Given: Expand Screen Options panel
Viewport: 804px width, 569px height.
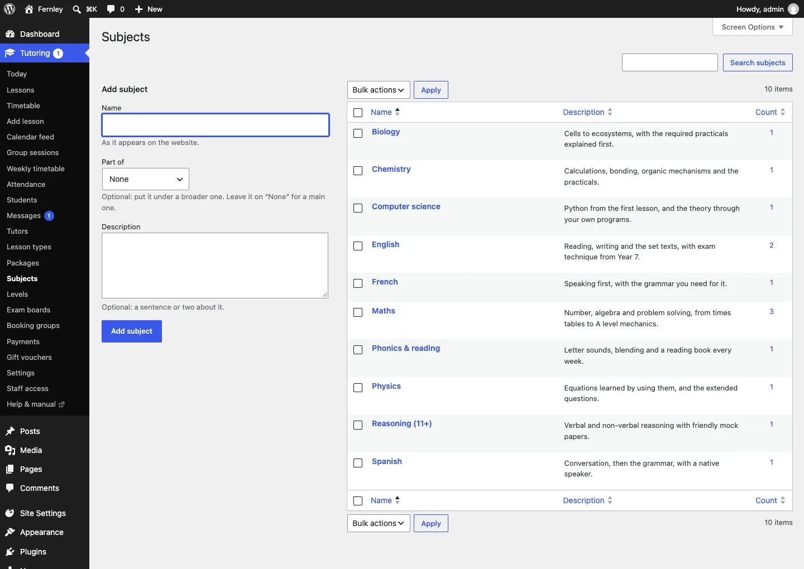Looking at the screenshot, I should [x=753, y=27].
